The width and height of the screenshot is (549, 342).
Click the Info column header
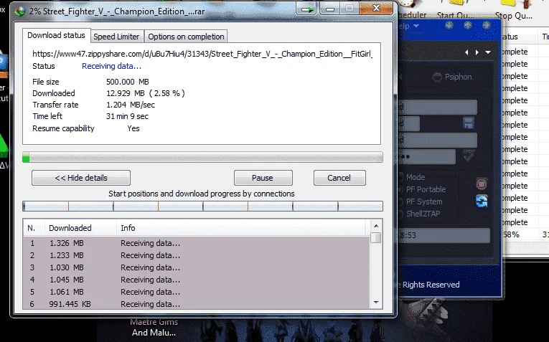click(241, 228)
